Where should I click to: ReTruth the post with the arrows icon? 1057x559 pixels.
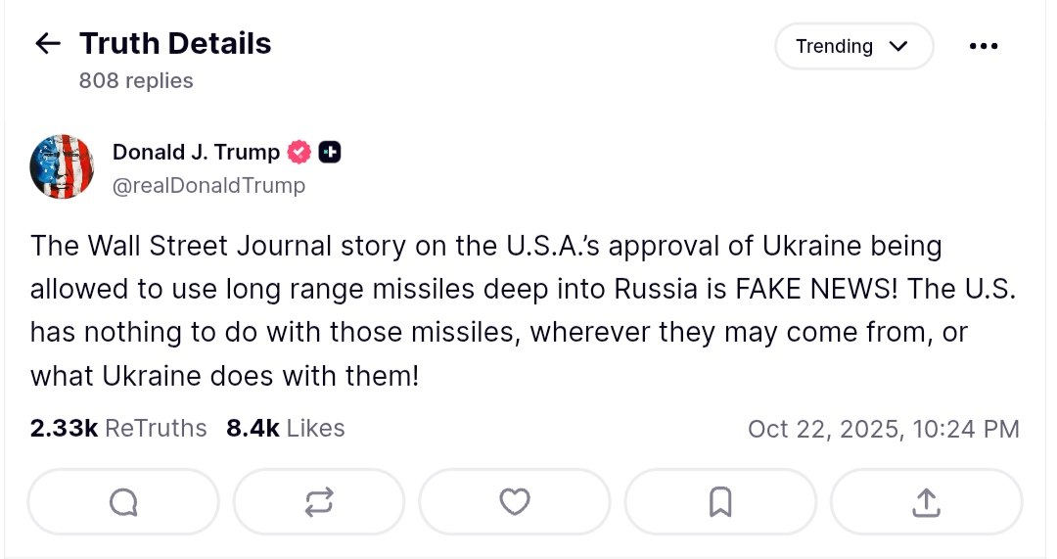pyautogui.click(x=319, y=502)
